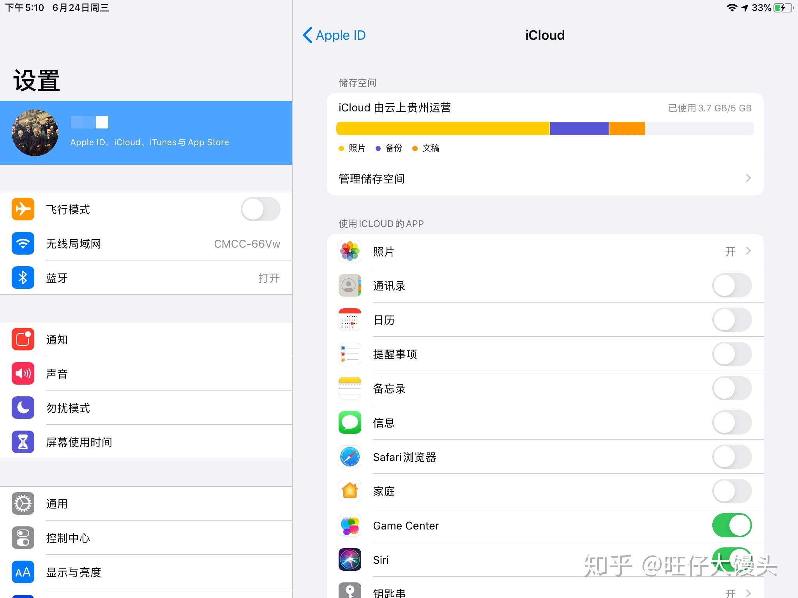Image resolution: width=798 pixels, height=598 pixels.
Task: Tap the profile avatar photo
Action: (35, 133)
